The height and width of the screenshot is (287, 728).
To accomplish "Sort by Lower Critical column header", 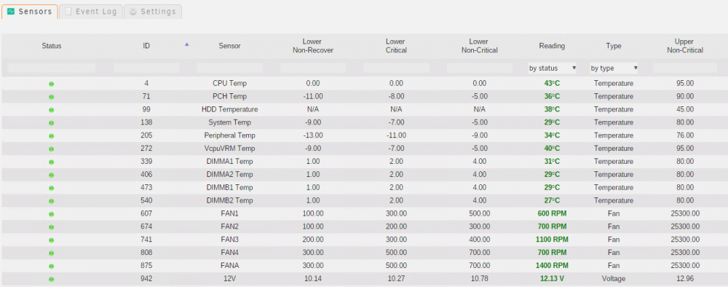I will 396,45.
